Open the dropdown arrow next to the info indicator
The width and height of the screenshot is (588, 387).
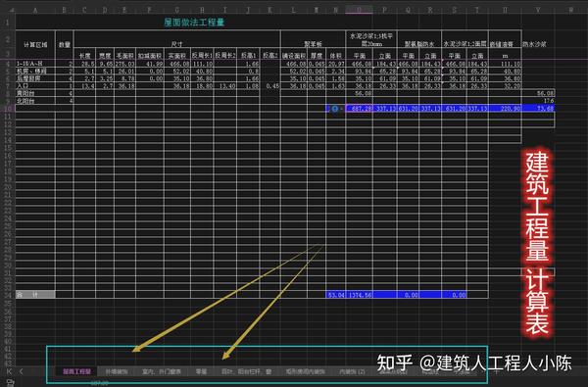point(341,109)
